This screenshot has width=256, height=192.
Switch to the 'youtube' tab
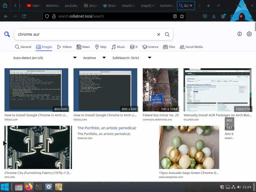[71, 5]
